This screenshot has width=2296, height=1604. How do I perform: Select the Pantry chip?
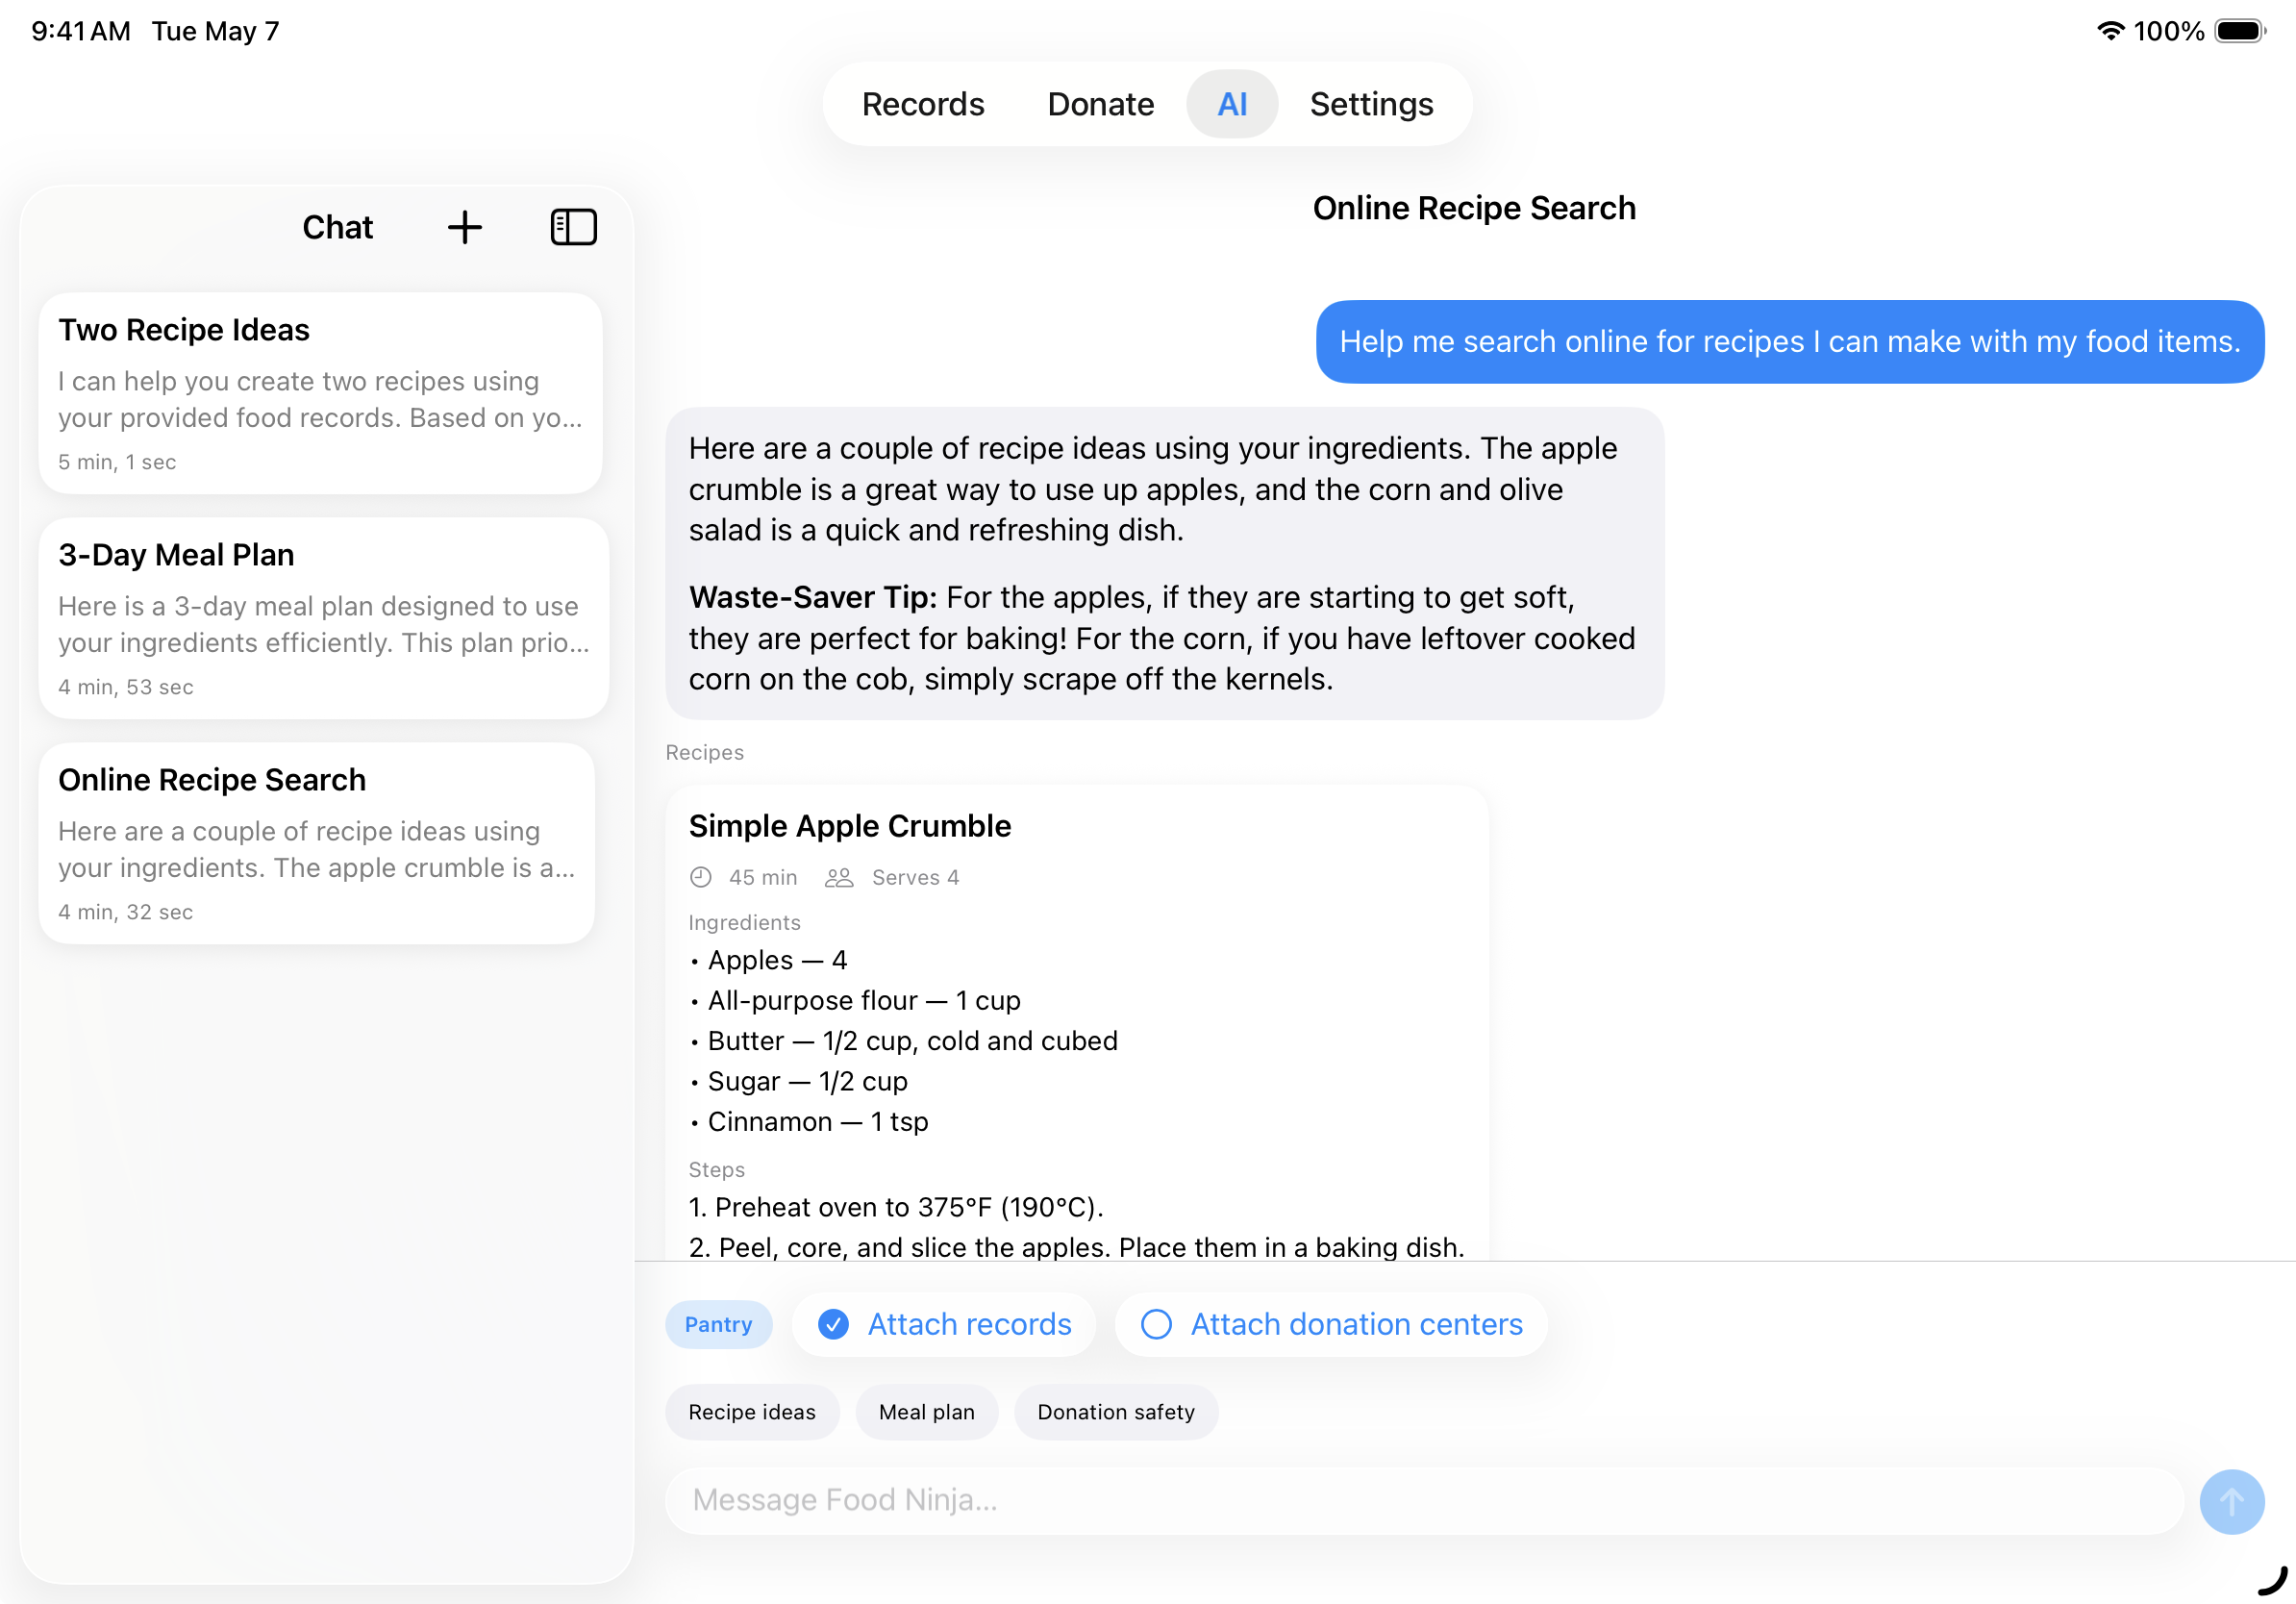click(718, 1324)
